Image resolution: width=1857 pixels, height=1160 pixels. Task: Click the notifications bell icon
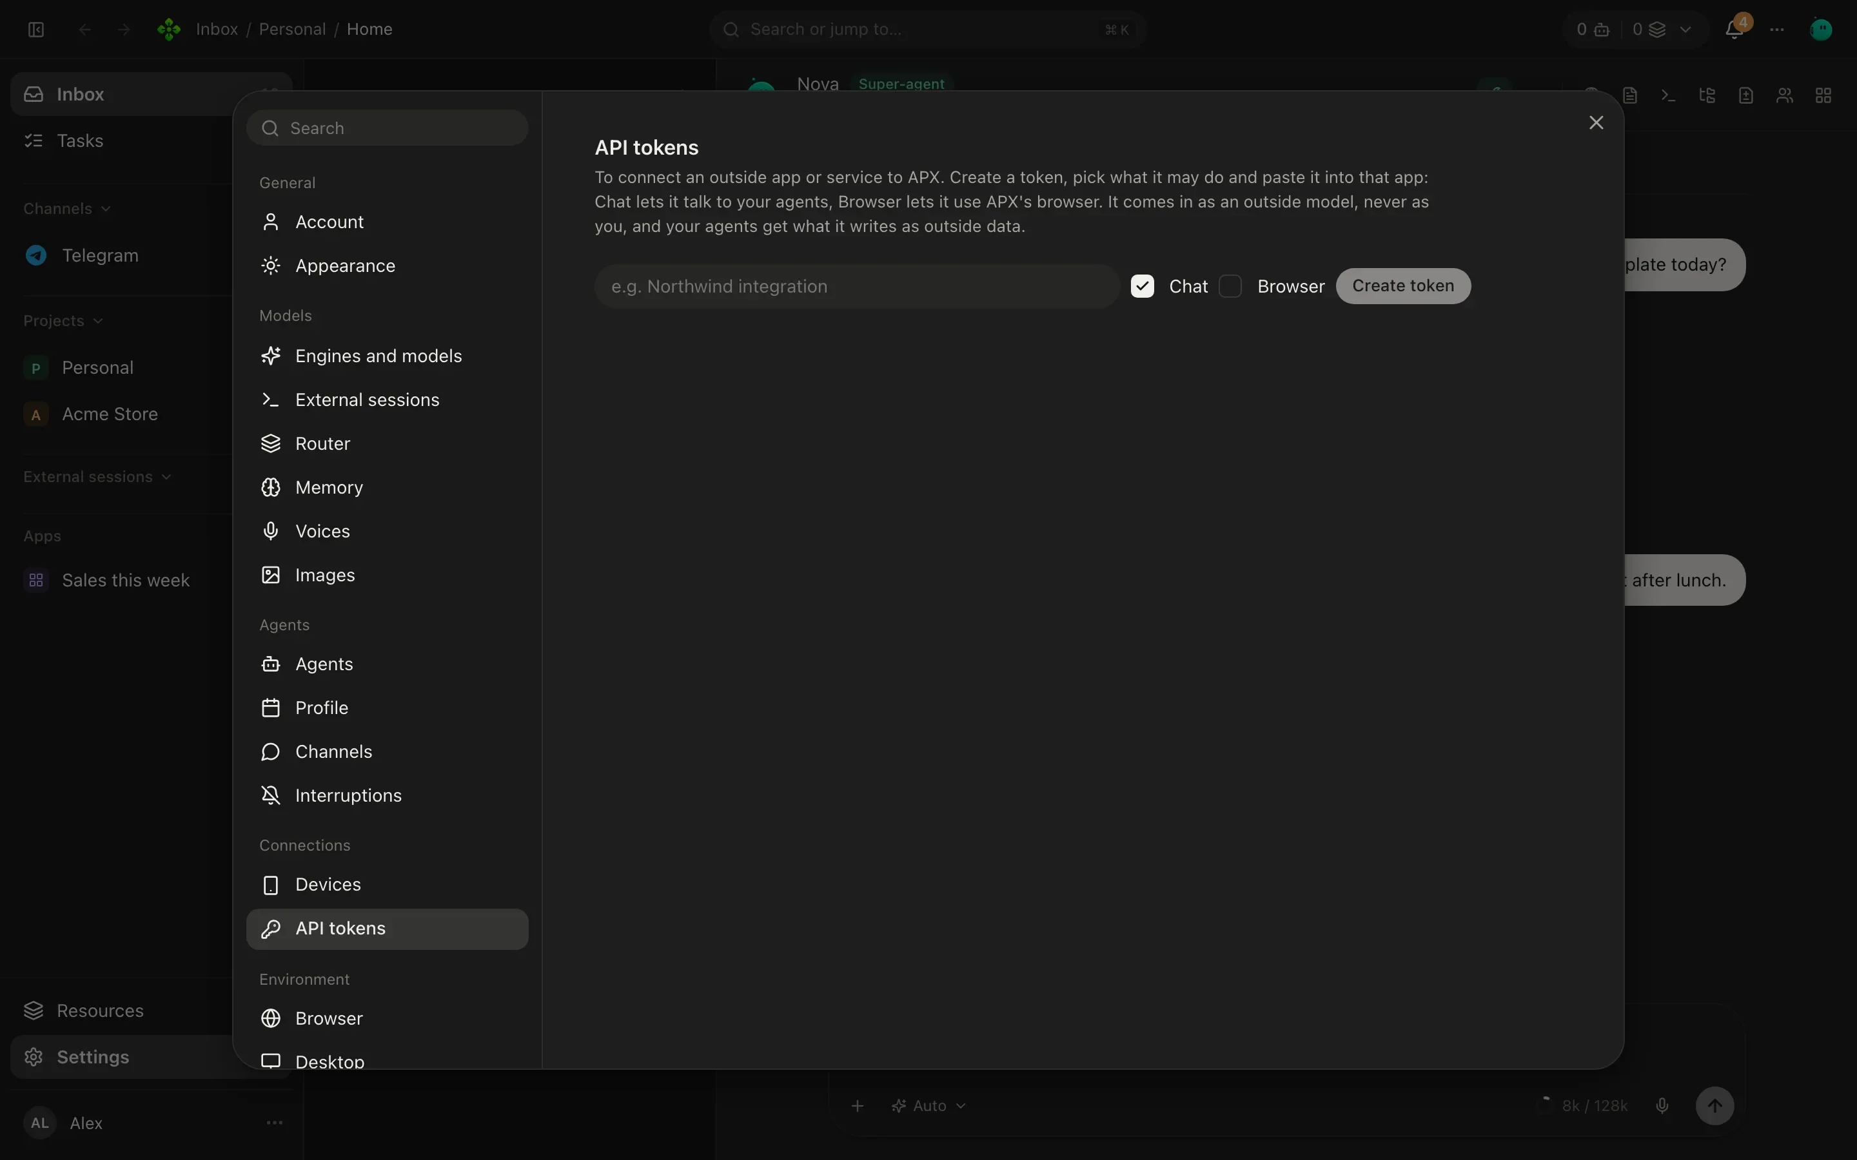coord(1734,29)
